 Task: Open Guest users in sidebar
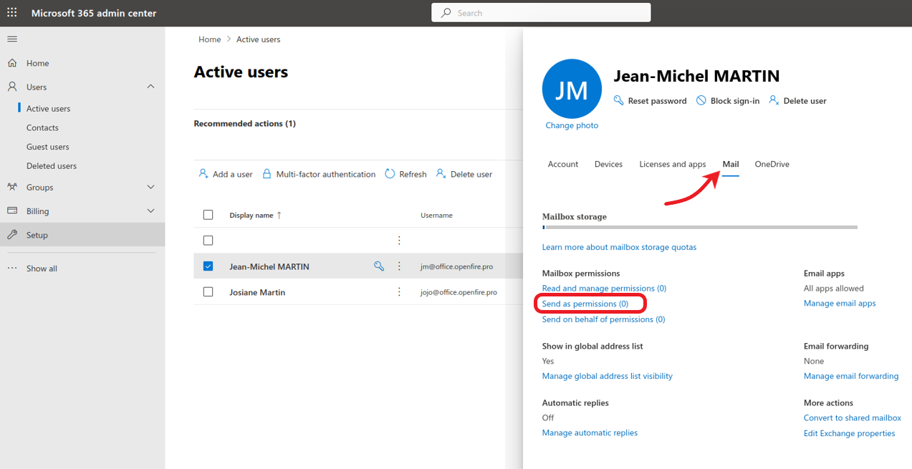click(48, 147)
